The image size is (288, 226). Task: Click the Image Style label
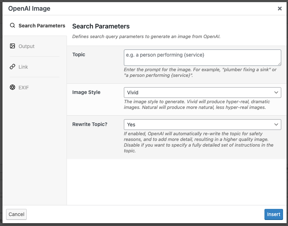86,92
